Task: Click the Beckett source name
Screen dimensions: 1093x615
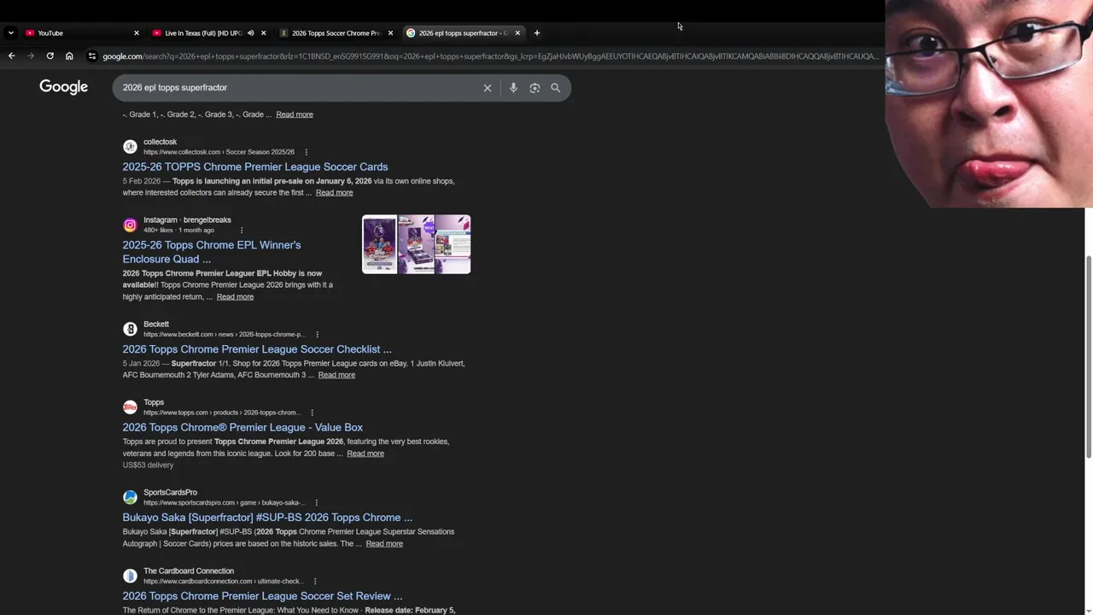Action: click(156, 324)
